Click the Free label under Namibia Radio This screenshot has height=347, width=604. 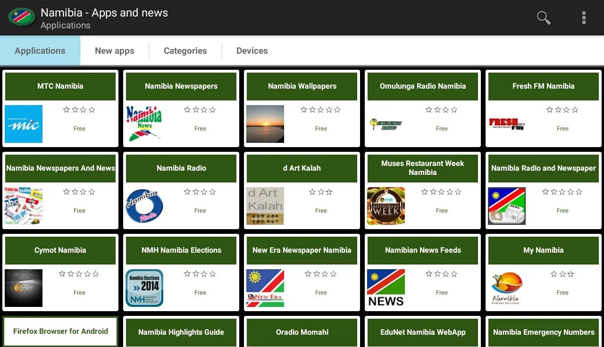(200, 210)
